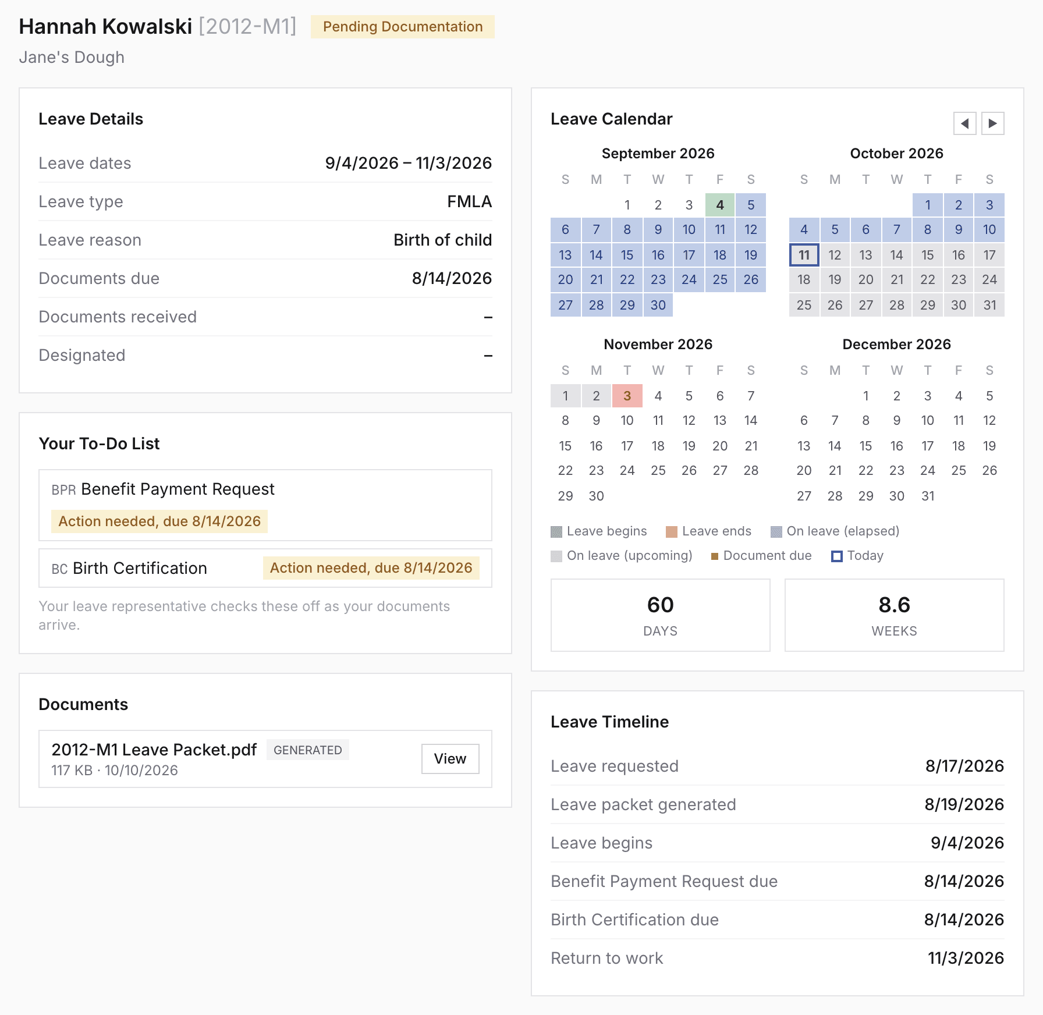Click the Birth Certification due timeline row

777,920
